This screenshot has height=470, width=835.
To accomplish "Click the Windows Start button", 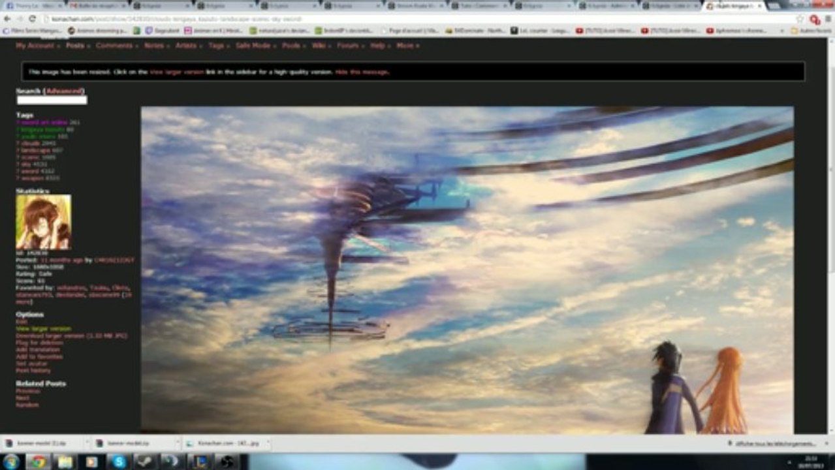I will 11,462.
